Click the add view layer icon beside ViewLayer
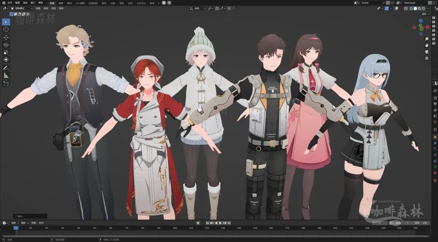 (430, 3)
